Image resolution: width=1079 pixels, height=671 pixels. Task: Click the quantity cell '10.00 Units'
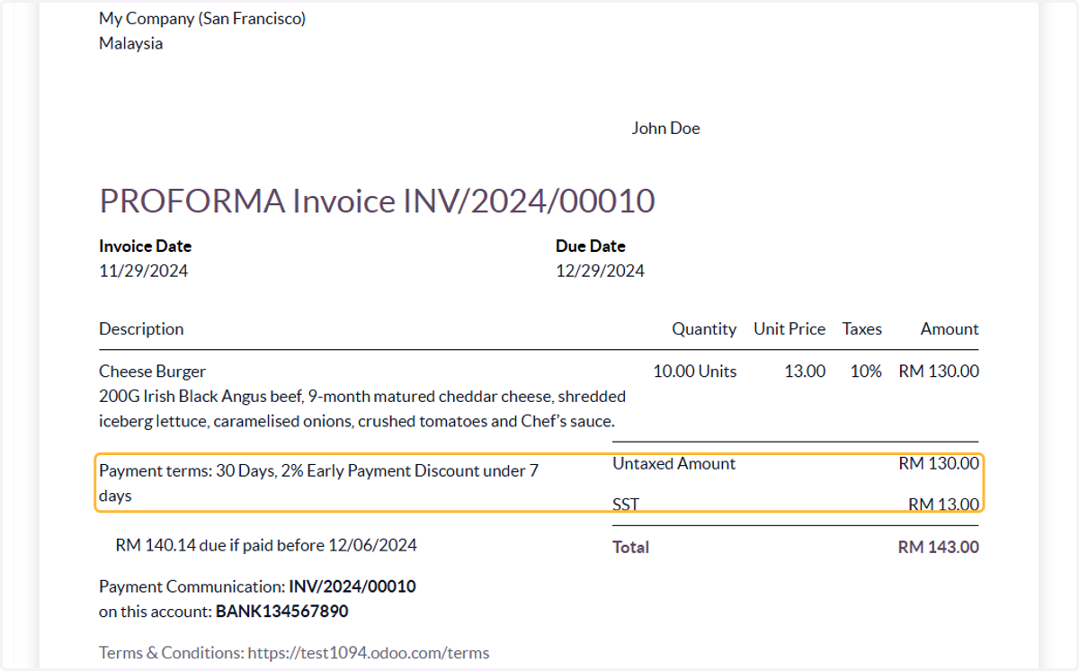[x=695, y=371]
